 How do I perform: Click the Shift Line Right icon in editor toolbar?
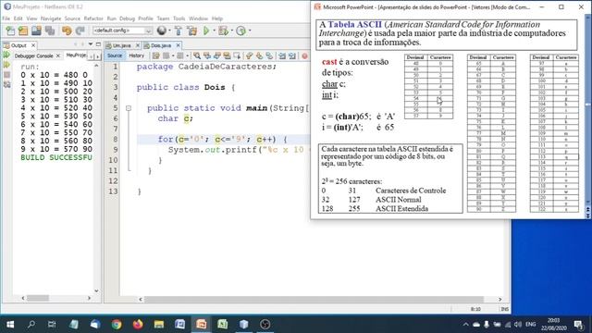pyautogui.click(x=292, y=55)
